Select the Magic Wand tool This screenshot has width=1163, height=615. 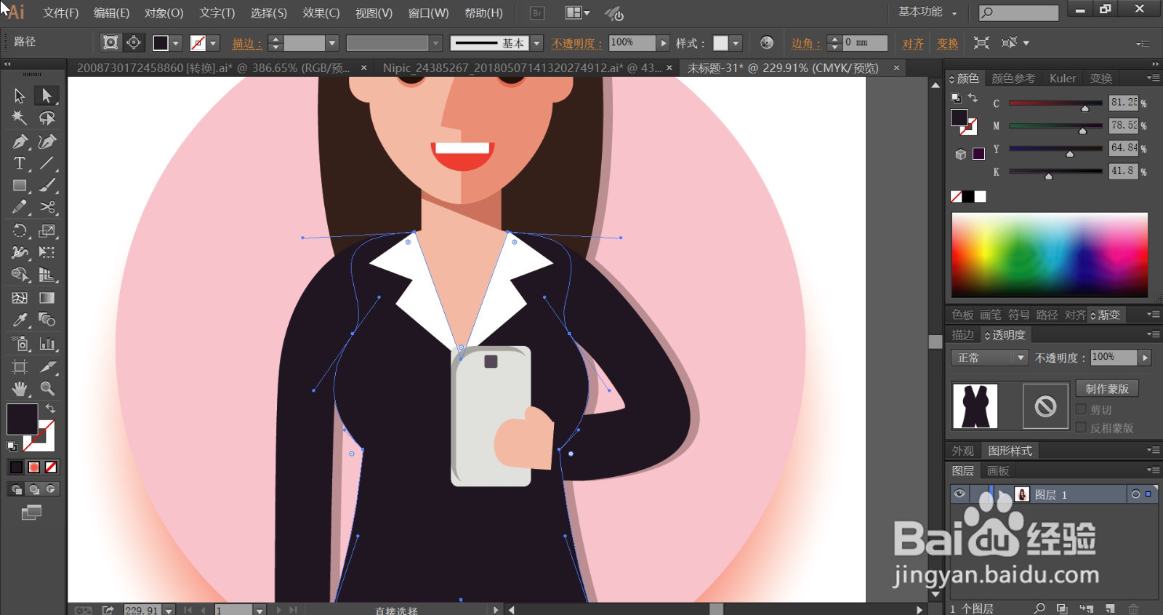(x=20, y=118)
